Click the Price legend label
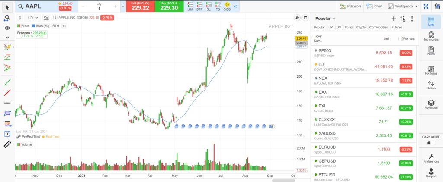Image resolution: width=443 pixels, height=182 pixels. (23, 26)
